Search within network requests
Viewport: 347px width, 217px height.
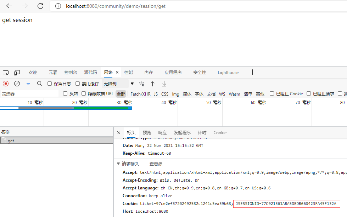(x=39, y=83)
